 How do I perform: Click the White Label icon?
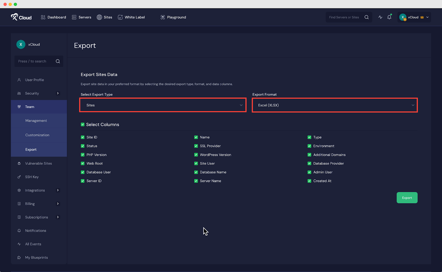(120, 17)
